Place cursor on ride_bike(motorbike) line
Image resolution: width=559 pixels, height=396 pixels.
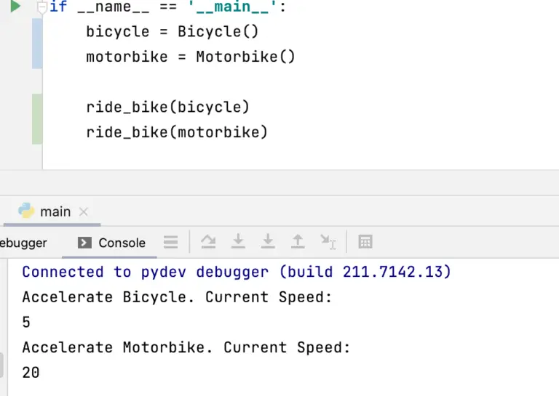tap(177, 132)
